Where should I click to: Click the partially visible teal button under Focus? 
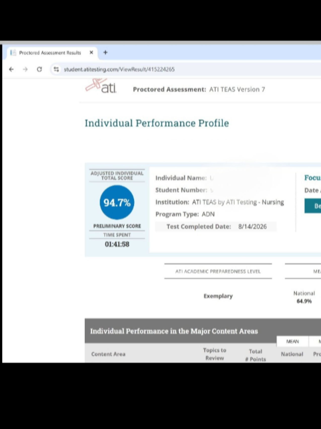pyautogui.click(x=313, y=206)
